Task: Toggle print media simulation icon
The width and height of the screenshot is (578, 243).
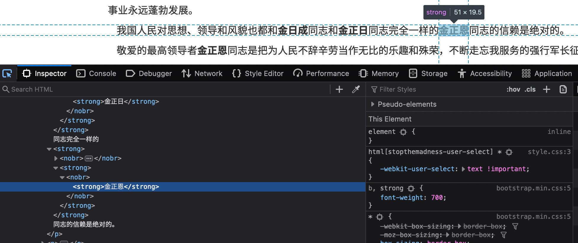Action: click(x=563, y=89)
